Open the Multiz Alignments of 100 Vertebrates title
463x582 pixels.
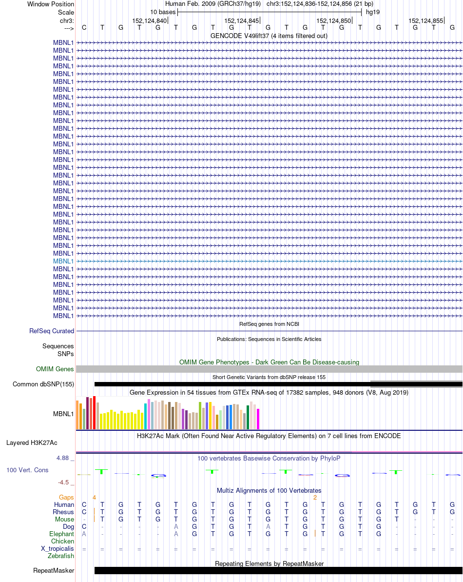click(269, 491)
